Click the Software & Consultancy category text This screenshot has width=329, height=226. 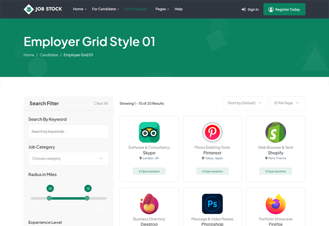149,148
